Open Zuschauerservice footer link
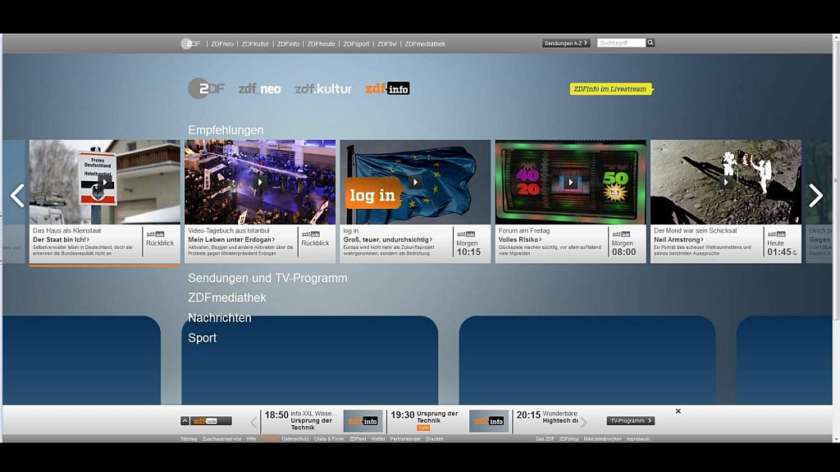Viewport: 840px width, 472px height. [221, 439]
